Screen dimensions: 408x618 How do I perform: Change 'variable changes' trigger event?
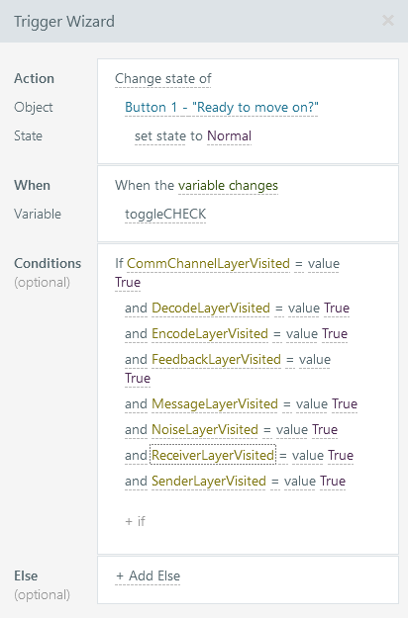[x=228, y=185]
